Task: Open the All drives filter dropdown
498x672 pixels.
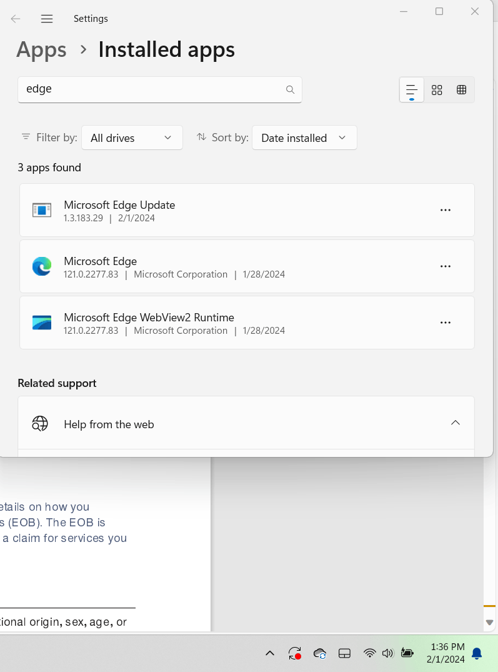Action: coord(132,138)
